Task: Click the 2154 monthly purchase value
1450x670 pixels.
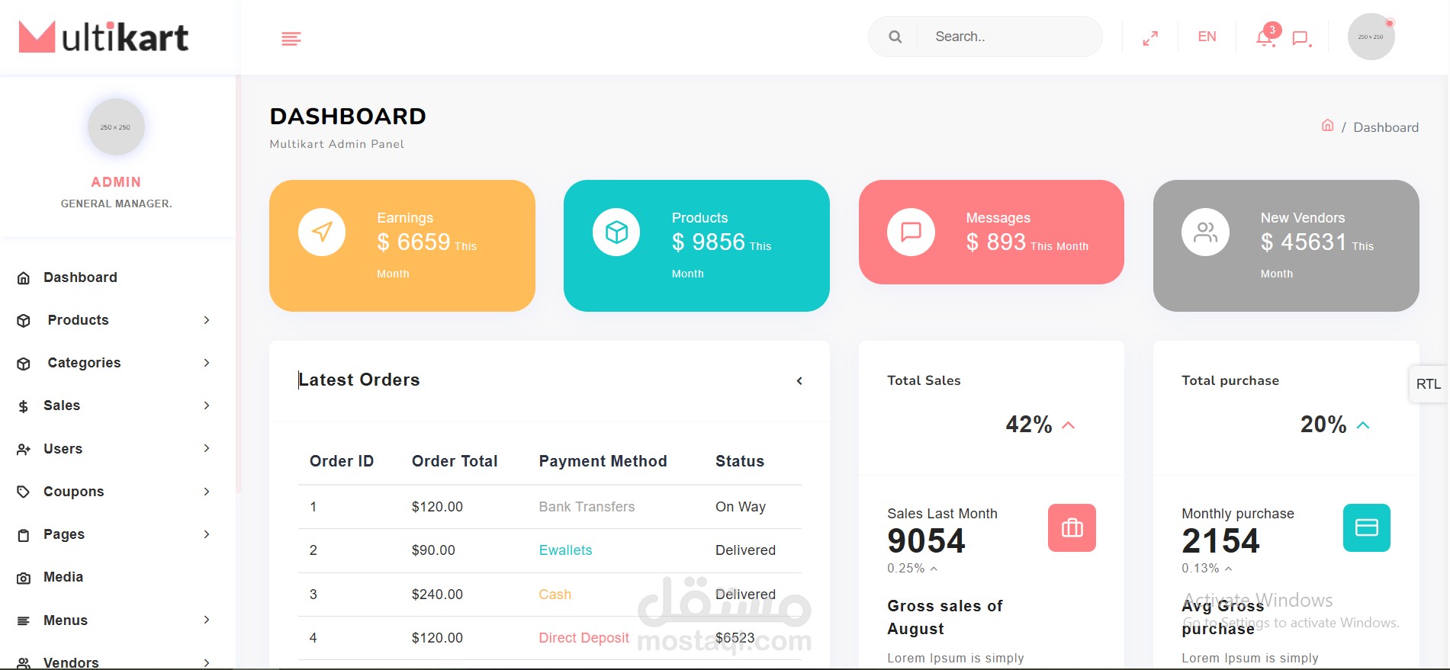Action: (x=1220, y=541)
